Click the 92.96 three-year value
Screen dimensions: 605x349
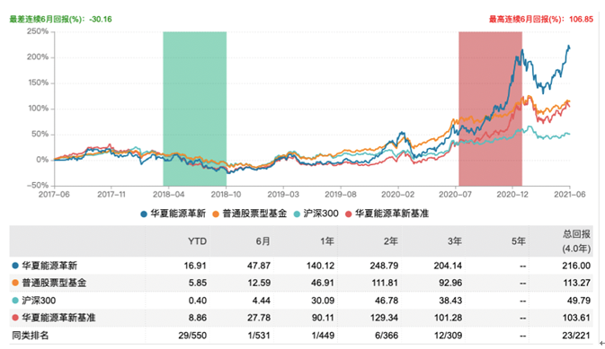pos(450,284)
